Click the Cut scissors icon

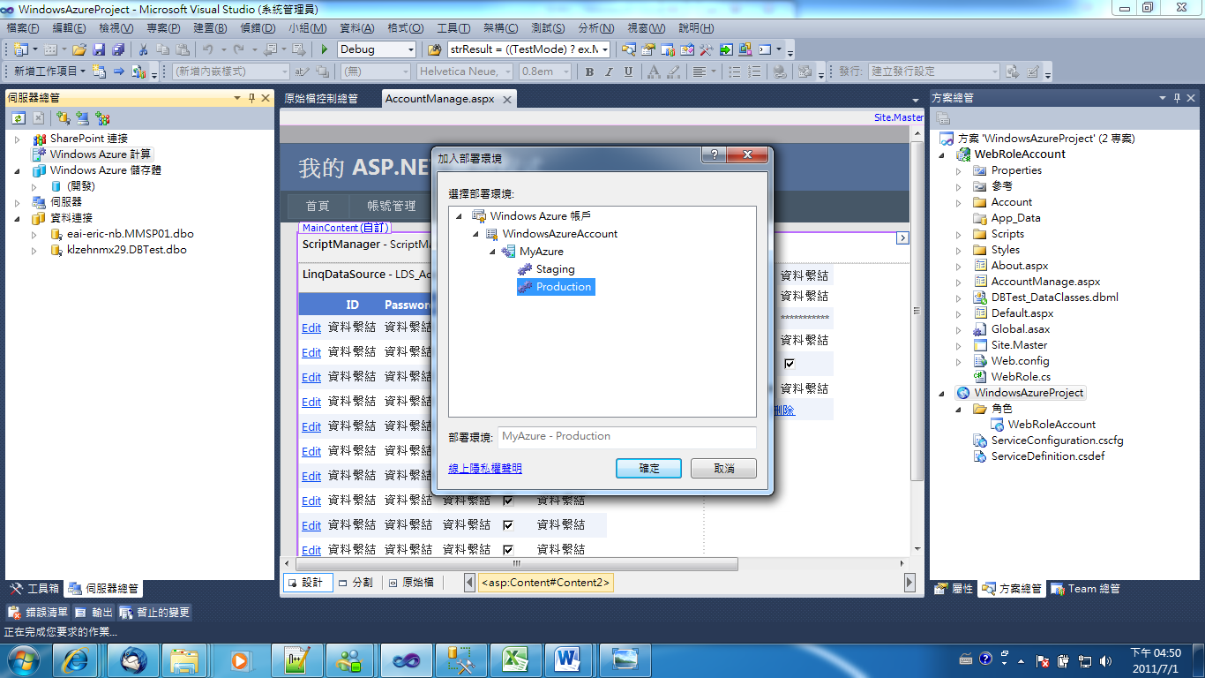(x=143, y=49)
